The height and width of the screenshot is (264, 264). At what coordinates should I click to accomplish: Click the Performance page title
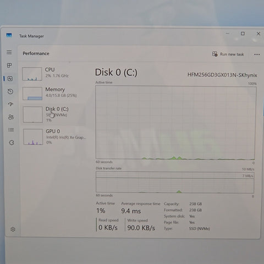pos(36,53)
